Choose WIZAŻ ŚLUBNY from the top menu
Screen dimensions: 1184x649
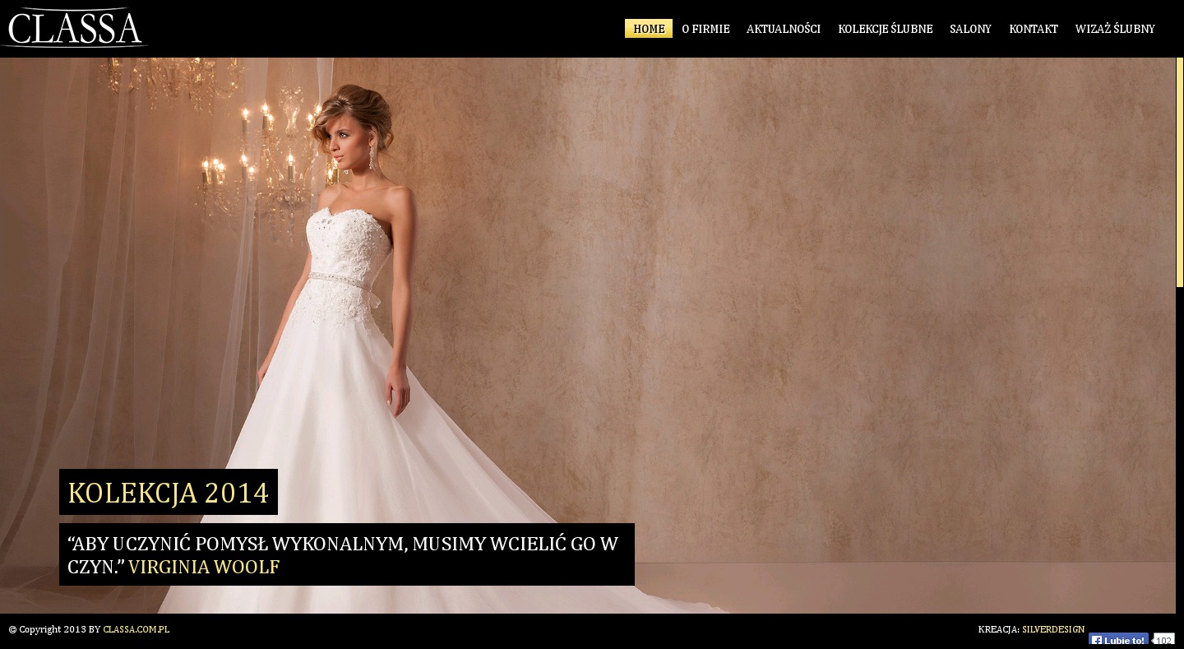[x=1114, y=29]
